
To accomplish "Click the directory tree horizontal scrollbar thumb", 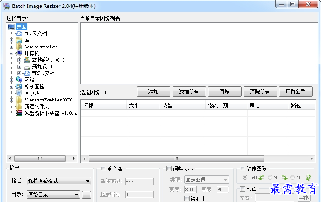I will click(x=40, y=158).
